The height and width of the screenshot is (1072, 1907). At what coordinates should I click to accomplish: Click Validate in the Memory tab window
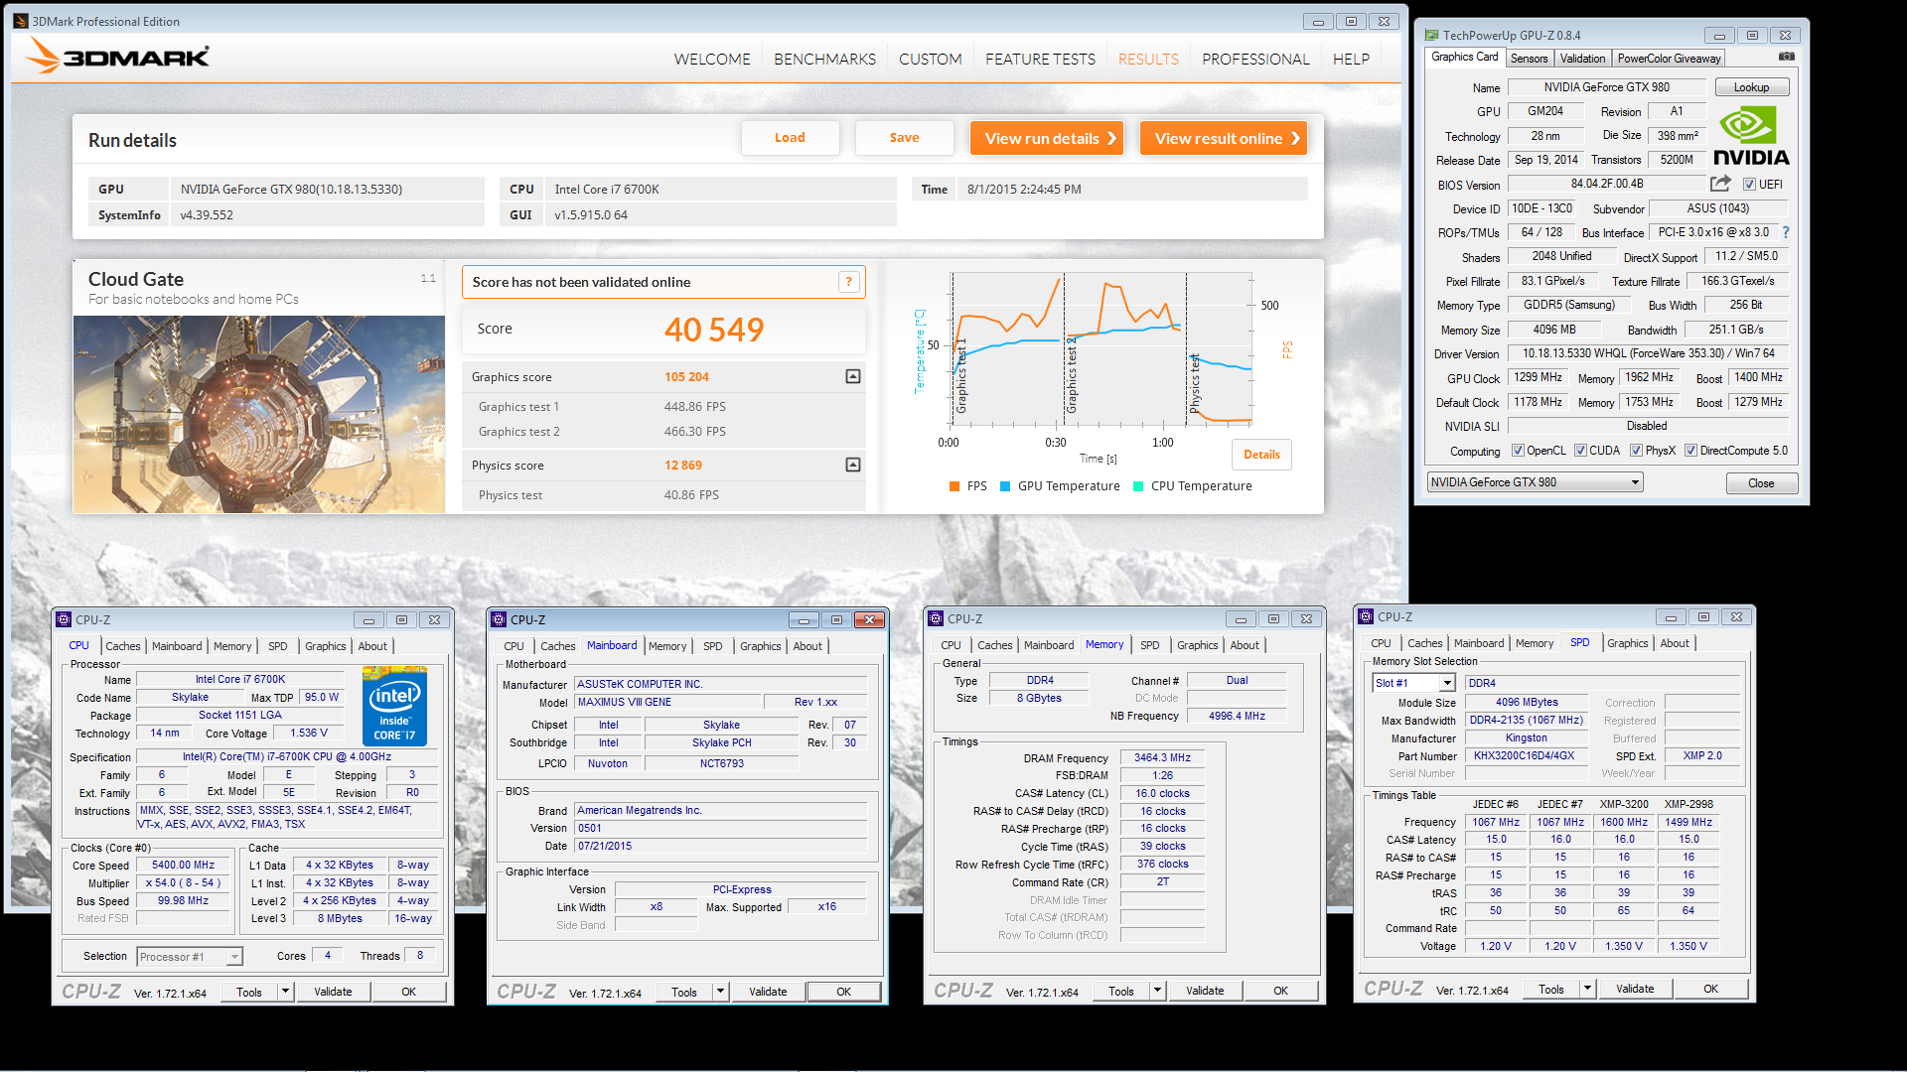pos(1205,991)
